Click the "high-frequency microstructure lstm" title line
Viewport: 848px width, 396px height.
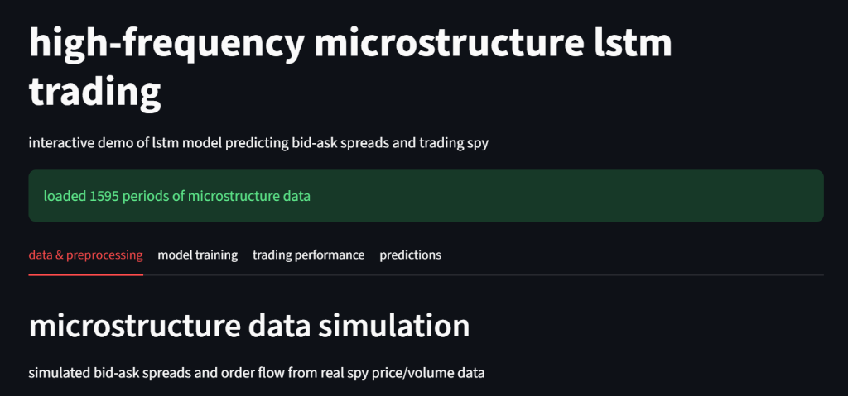click(x=350, y=44)
